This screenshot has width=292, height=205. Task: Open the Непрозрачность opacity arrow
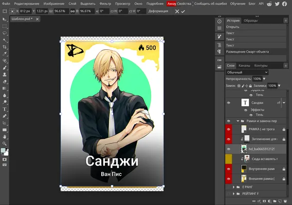click(264, 79)
